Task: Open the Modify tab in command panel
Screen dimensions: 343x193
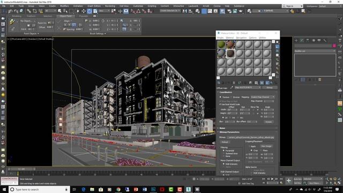Action: pyautogui.click(x=302, y=41)
